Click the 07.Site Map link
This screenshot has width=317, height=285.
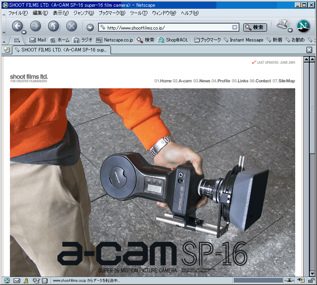[284, 81]
